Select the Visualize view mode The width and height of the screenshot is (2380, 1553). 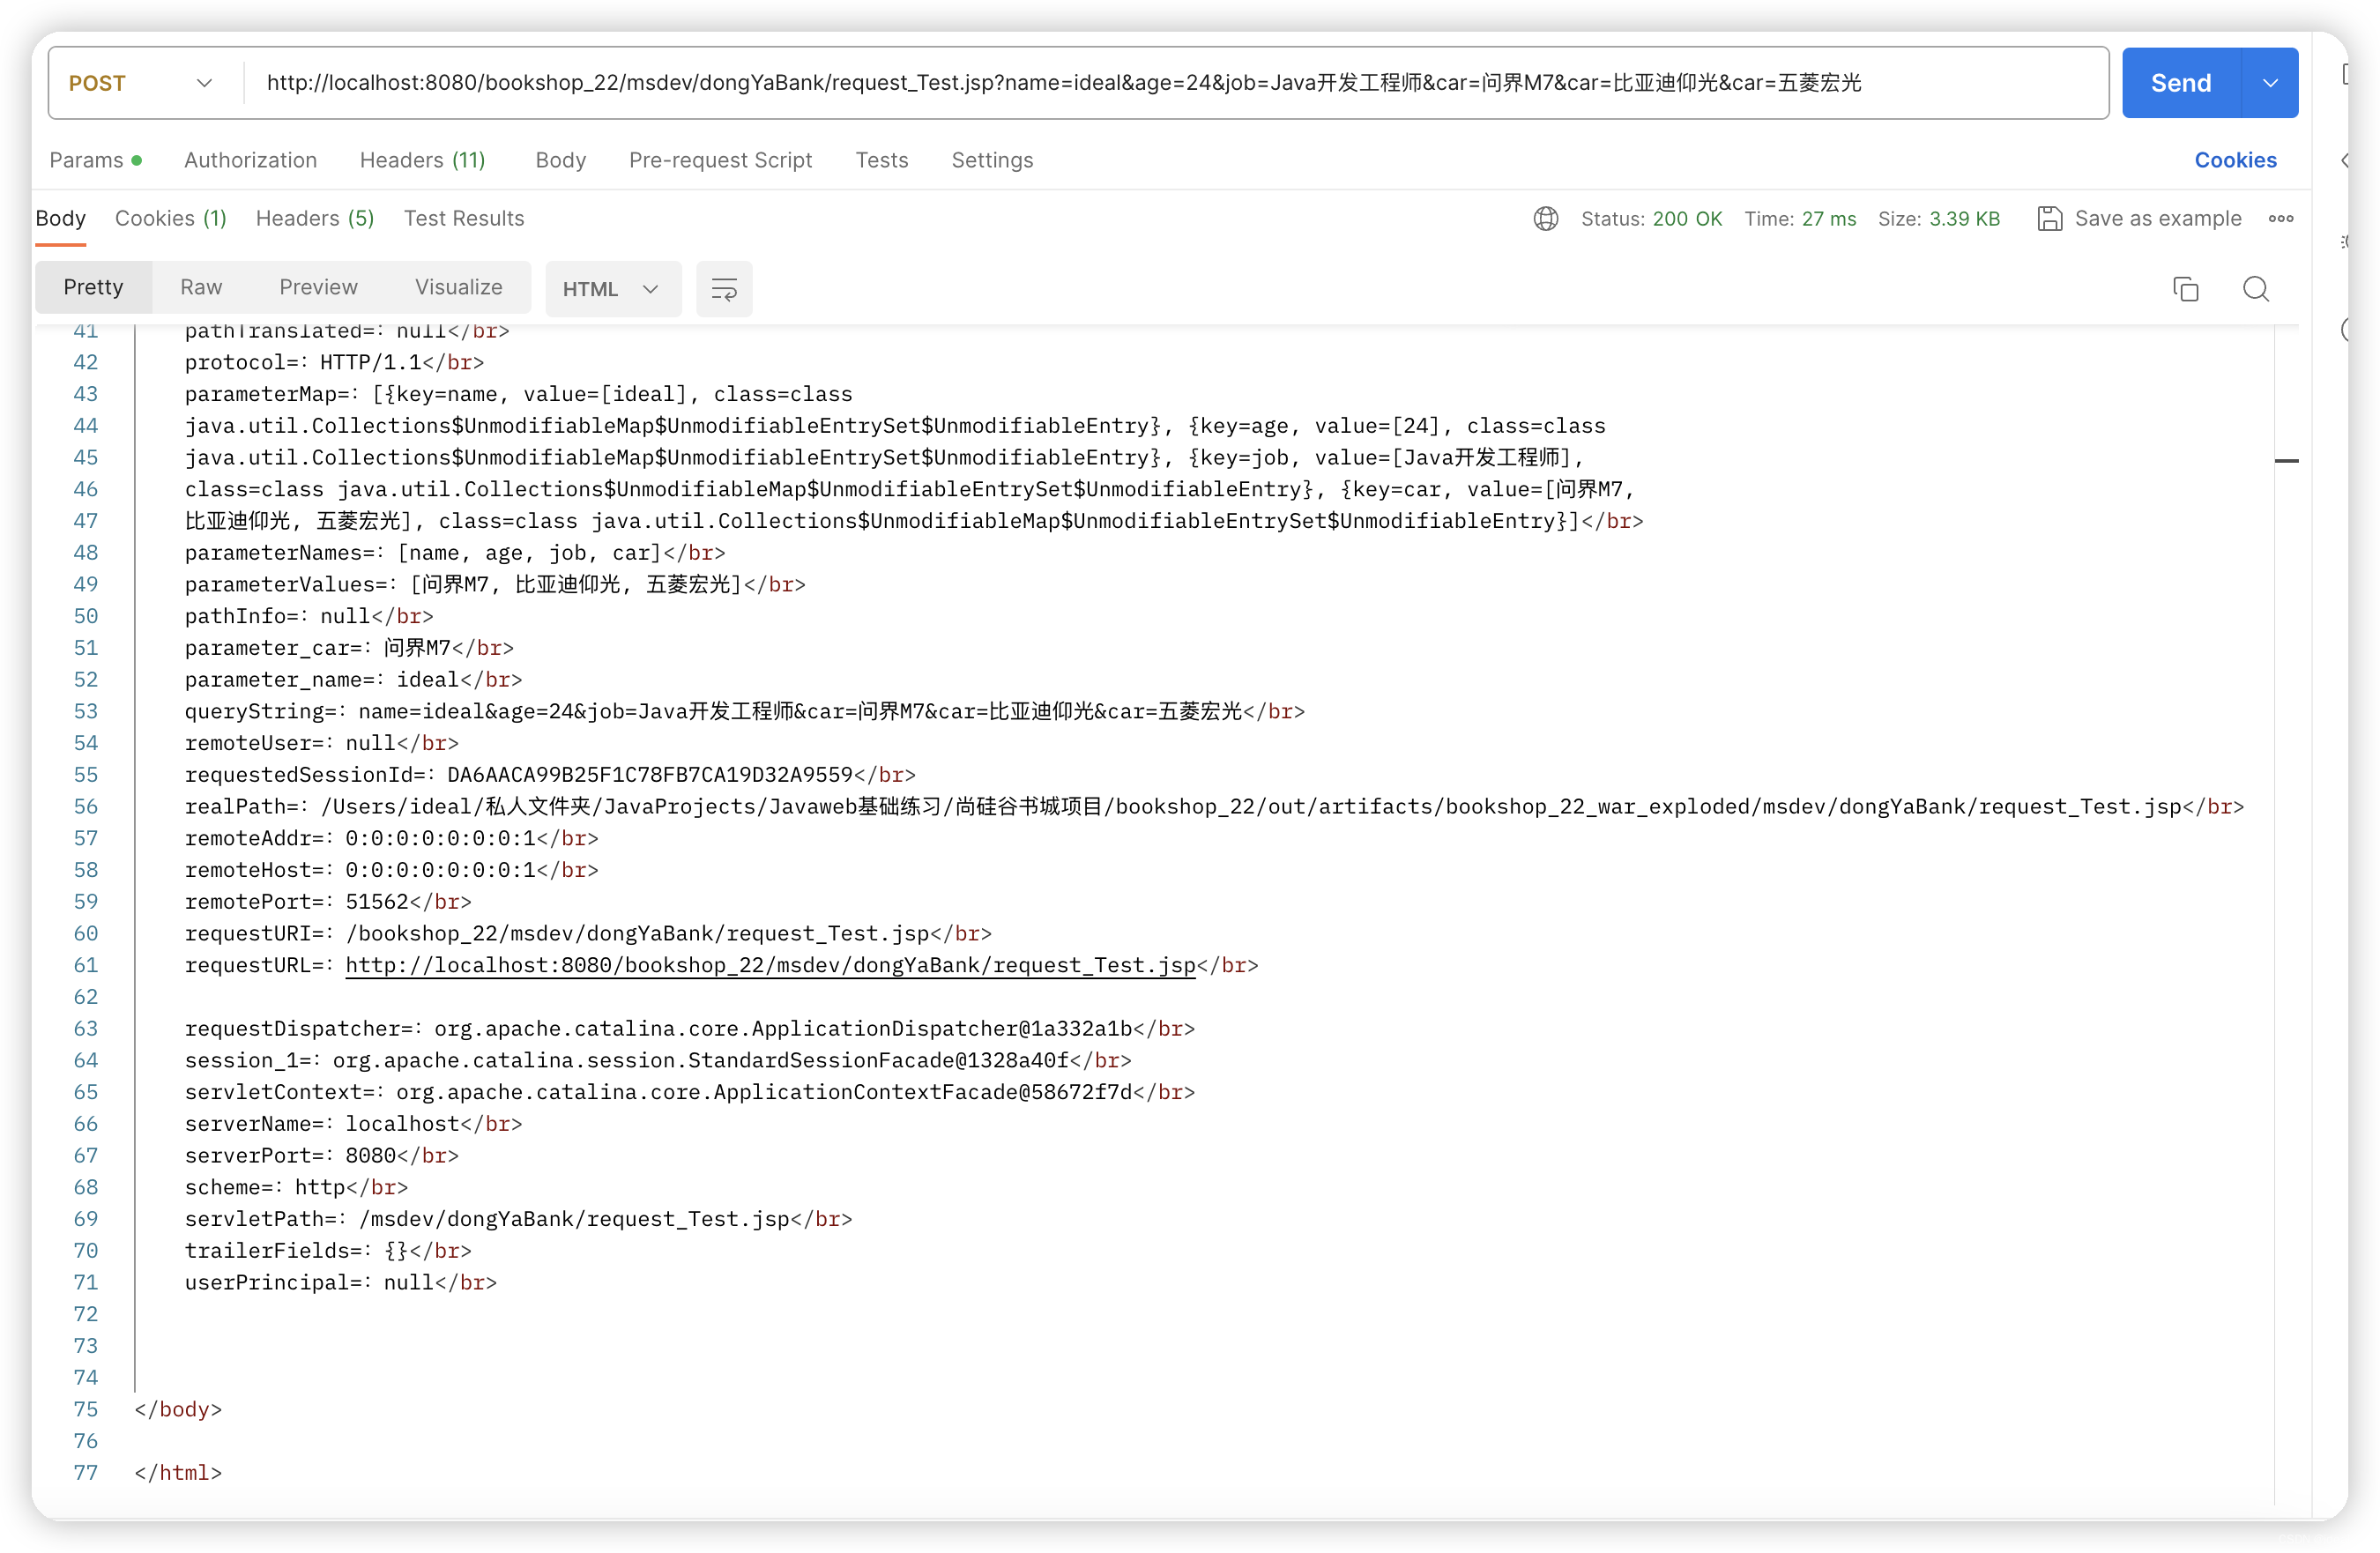pyautogui.click(x=458, y=287)
